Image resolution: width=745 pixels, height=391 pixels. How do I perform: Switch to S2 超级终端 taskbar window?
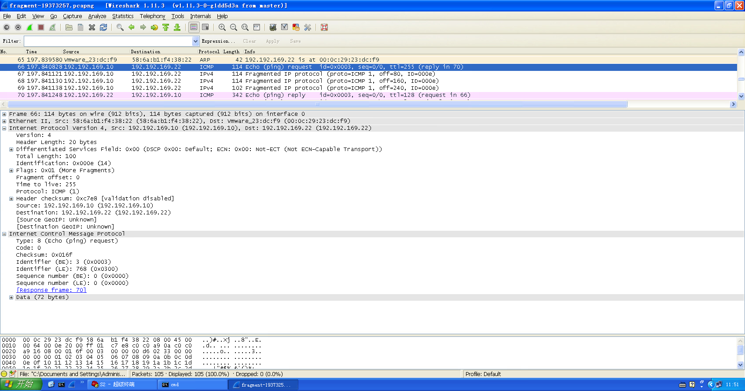(x=122, y=384)
